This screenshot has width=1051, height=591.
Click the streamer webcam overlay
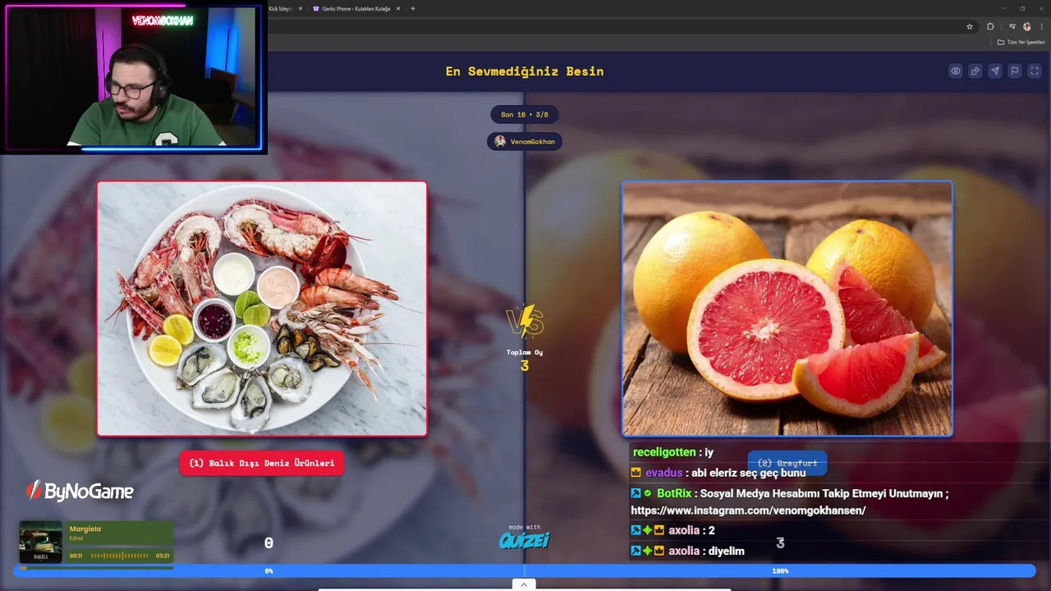coord(133,77)
